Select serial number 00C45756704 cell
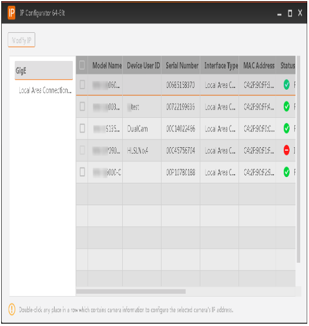The image size is (309, 326). [x=181, y=150]
